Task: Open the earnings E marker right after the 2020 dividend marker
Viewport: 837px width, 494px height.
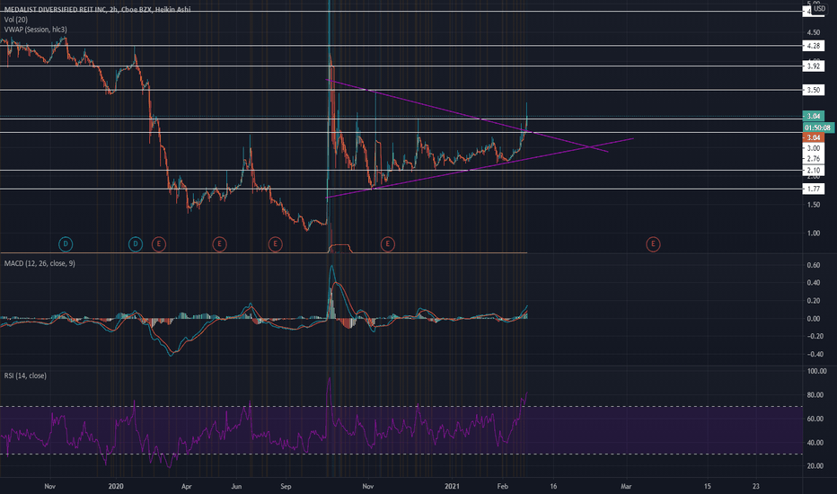Action: coord(159,244)
